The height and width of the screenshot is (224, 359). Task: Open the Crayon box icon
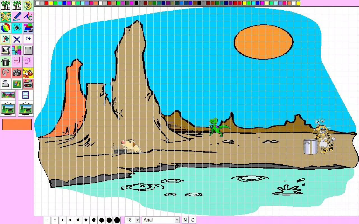[28, 84]
